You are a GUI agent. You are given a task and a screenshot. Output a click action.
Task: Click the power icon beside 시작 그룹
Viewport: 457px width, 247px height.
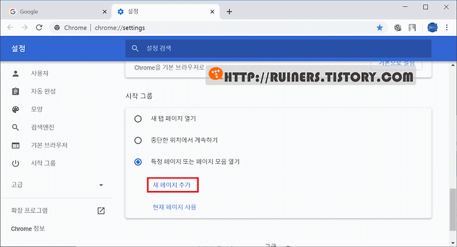15,163
